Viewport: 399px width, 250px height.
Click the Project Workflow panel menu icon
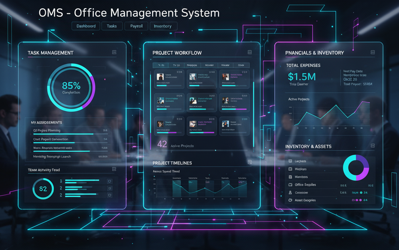point(250,52)
